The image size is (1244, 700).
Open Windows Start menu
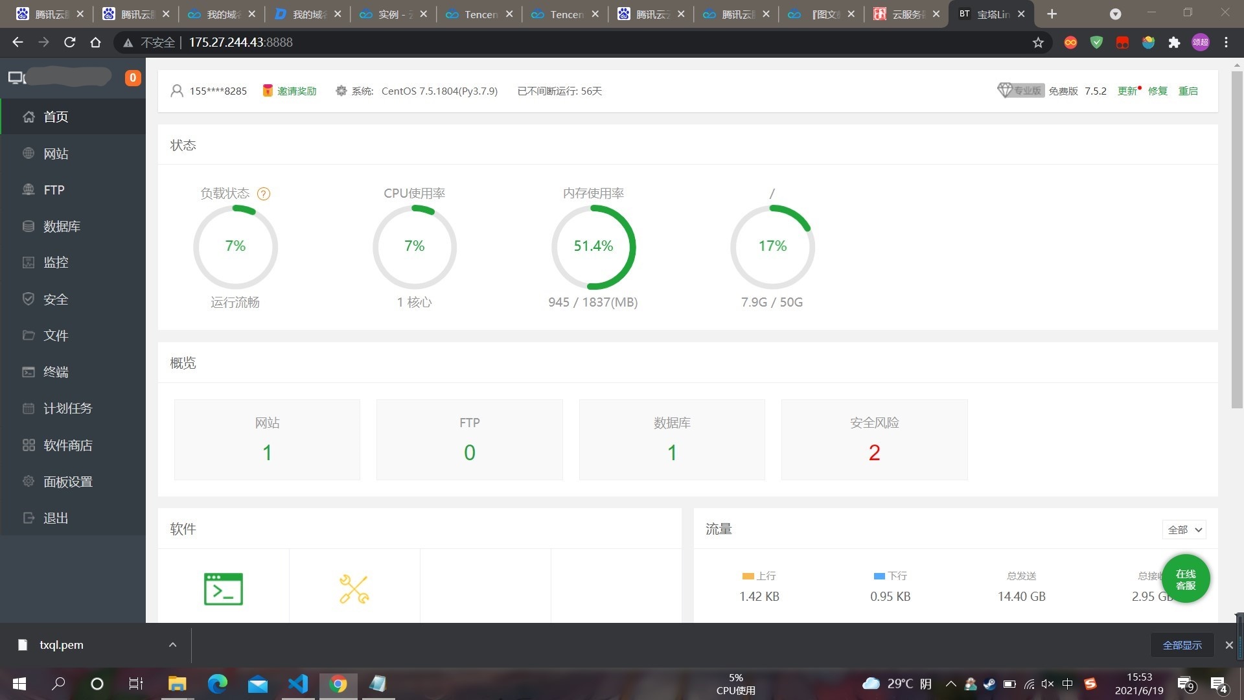19,684
